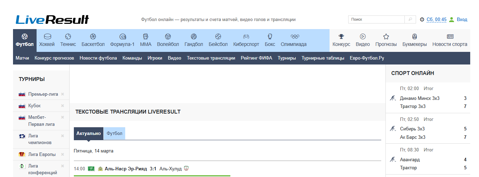Screen dimensions: 479x177
Task: Open the MMA section
Action: pos(146,40)
